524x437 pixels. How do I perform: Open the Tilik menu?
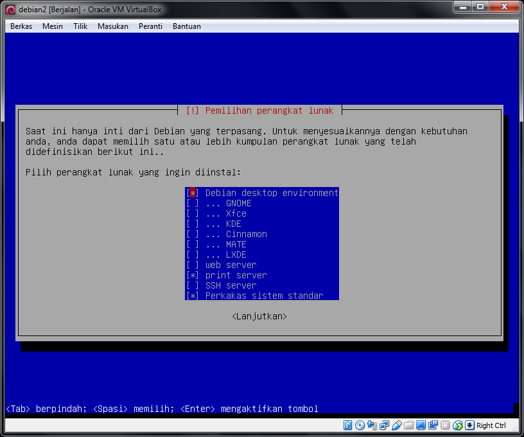tap(80, 26)
